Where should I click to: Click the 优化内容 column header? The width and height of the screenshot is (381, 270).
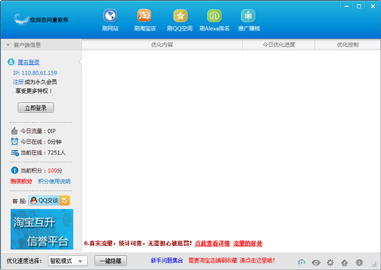tap(162, 45)
